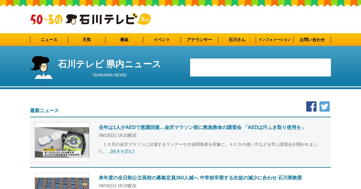Open the 石川さん menu item

pyautogui.click(x=237, y=40)
